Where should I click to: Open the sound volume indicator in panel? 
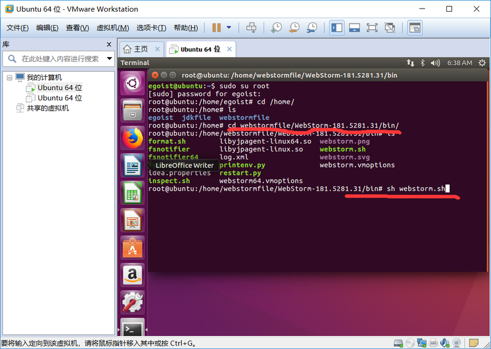[435, 63]
